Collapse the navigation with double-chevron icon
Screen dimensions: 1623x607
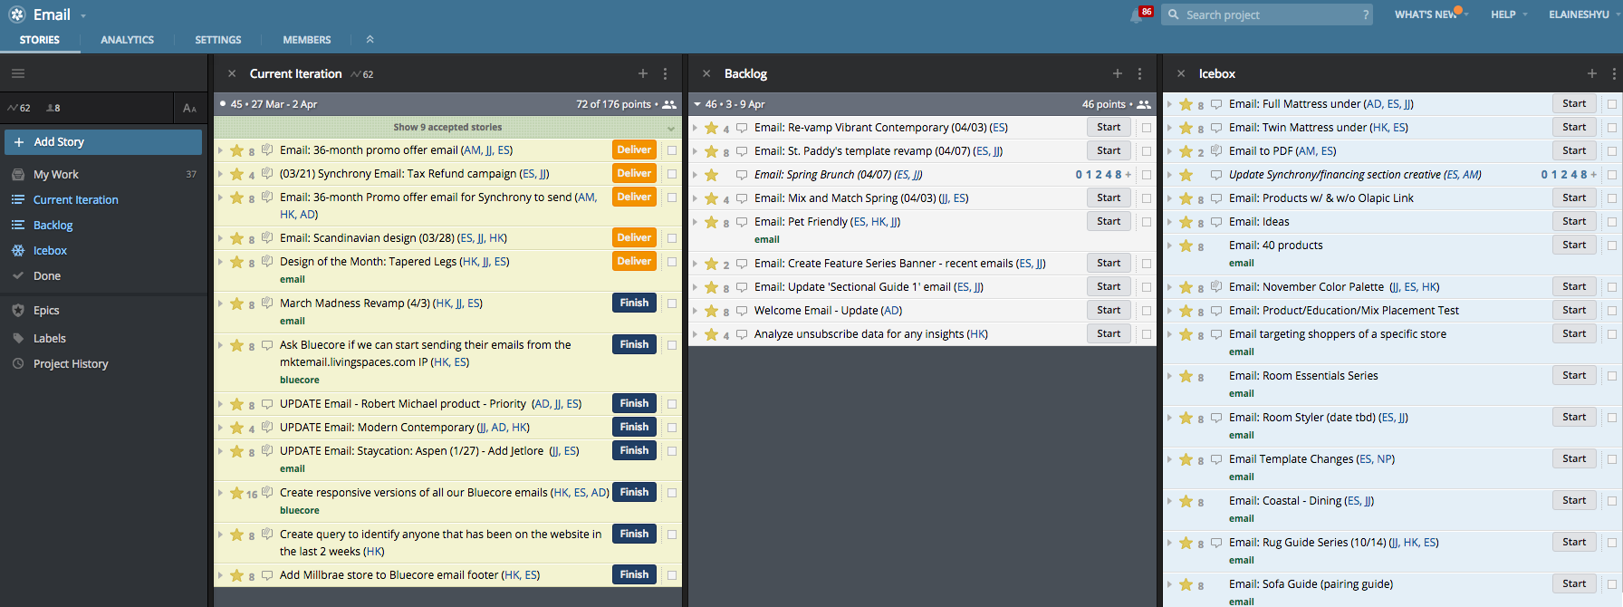coord(370,40)
